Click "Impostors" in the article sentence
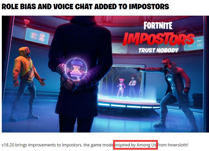Image resolution: width=209 pixels, height=151 pixels. tap(72, 145)
